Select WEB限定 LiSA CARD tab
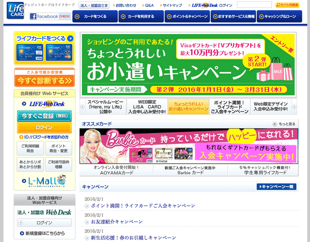The height and width of the screenshot is (242, 310). point(147,106)
